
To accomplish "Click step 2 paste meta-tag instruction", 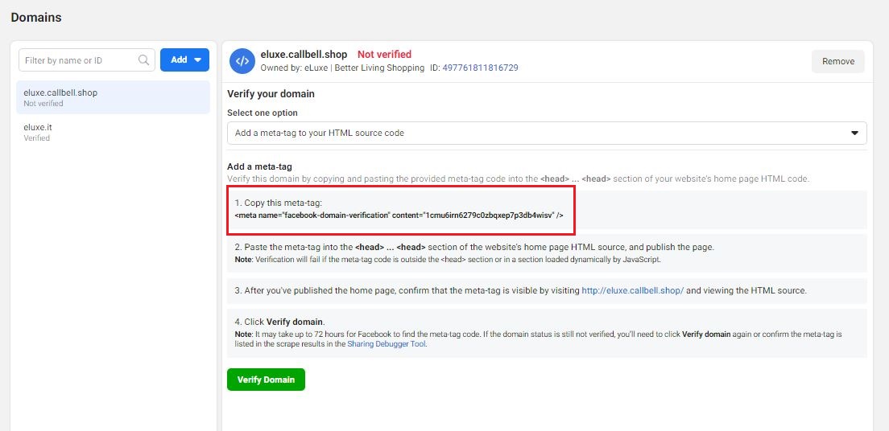I will [473, 247].
